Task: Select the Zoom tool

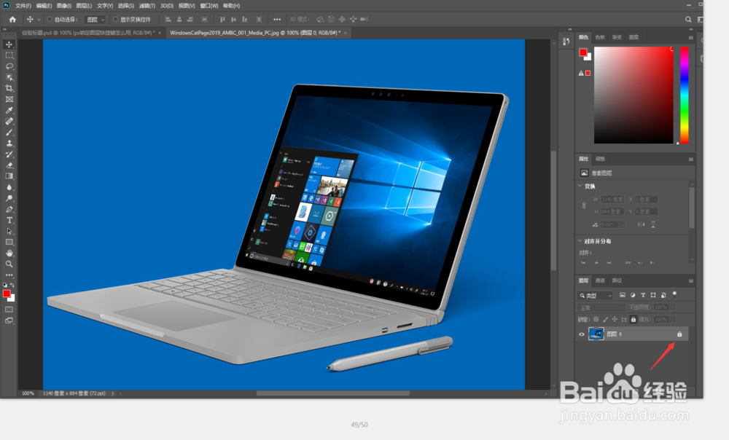Action: [9, 264]
